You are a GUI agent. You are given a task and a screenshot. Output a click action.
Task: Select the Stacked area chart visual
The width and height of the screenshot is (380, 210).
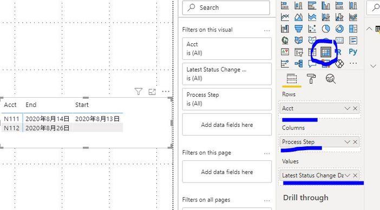[x=312, y=17]
